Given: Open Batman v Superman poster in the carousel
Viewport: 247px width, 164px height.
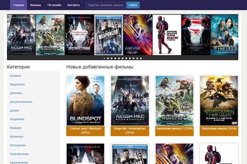Looking at the screenshot, I should [196, 35].
